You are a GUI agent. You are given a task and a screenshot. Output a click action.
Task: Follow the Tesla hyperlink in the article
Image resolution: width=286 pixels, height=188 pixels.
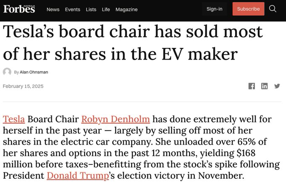pyautogui.click(x=14, y=119)
